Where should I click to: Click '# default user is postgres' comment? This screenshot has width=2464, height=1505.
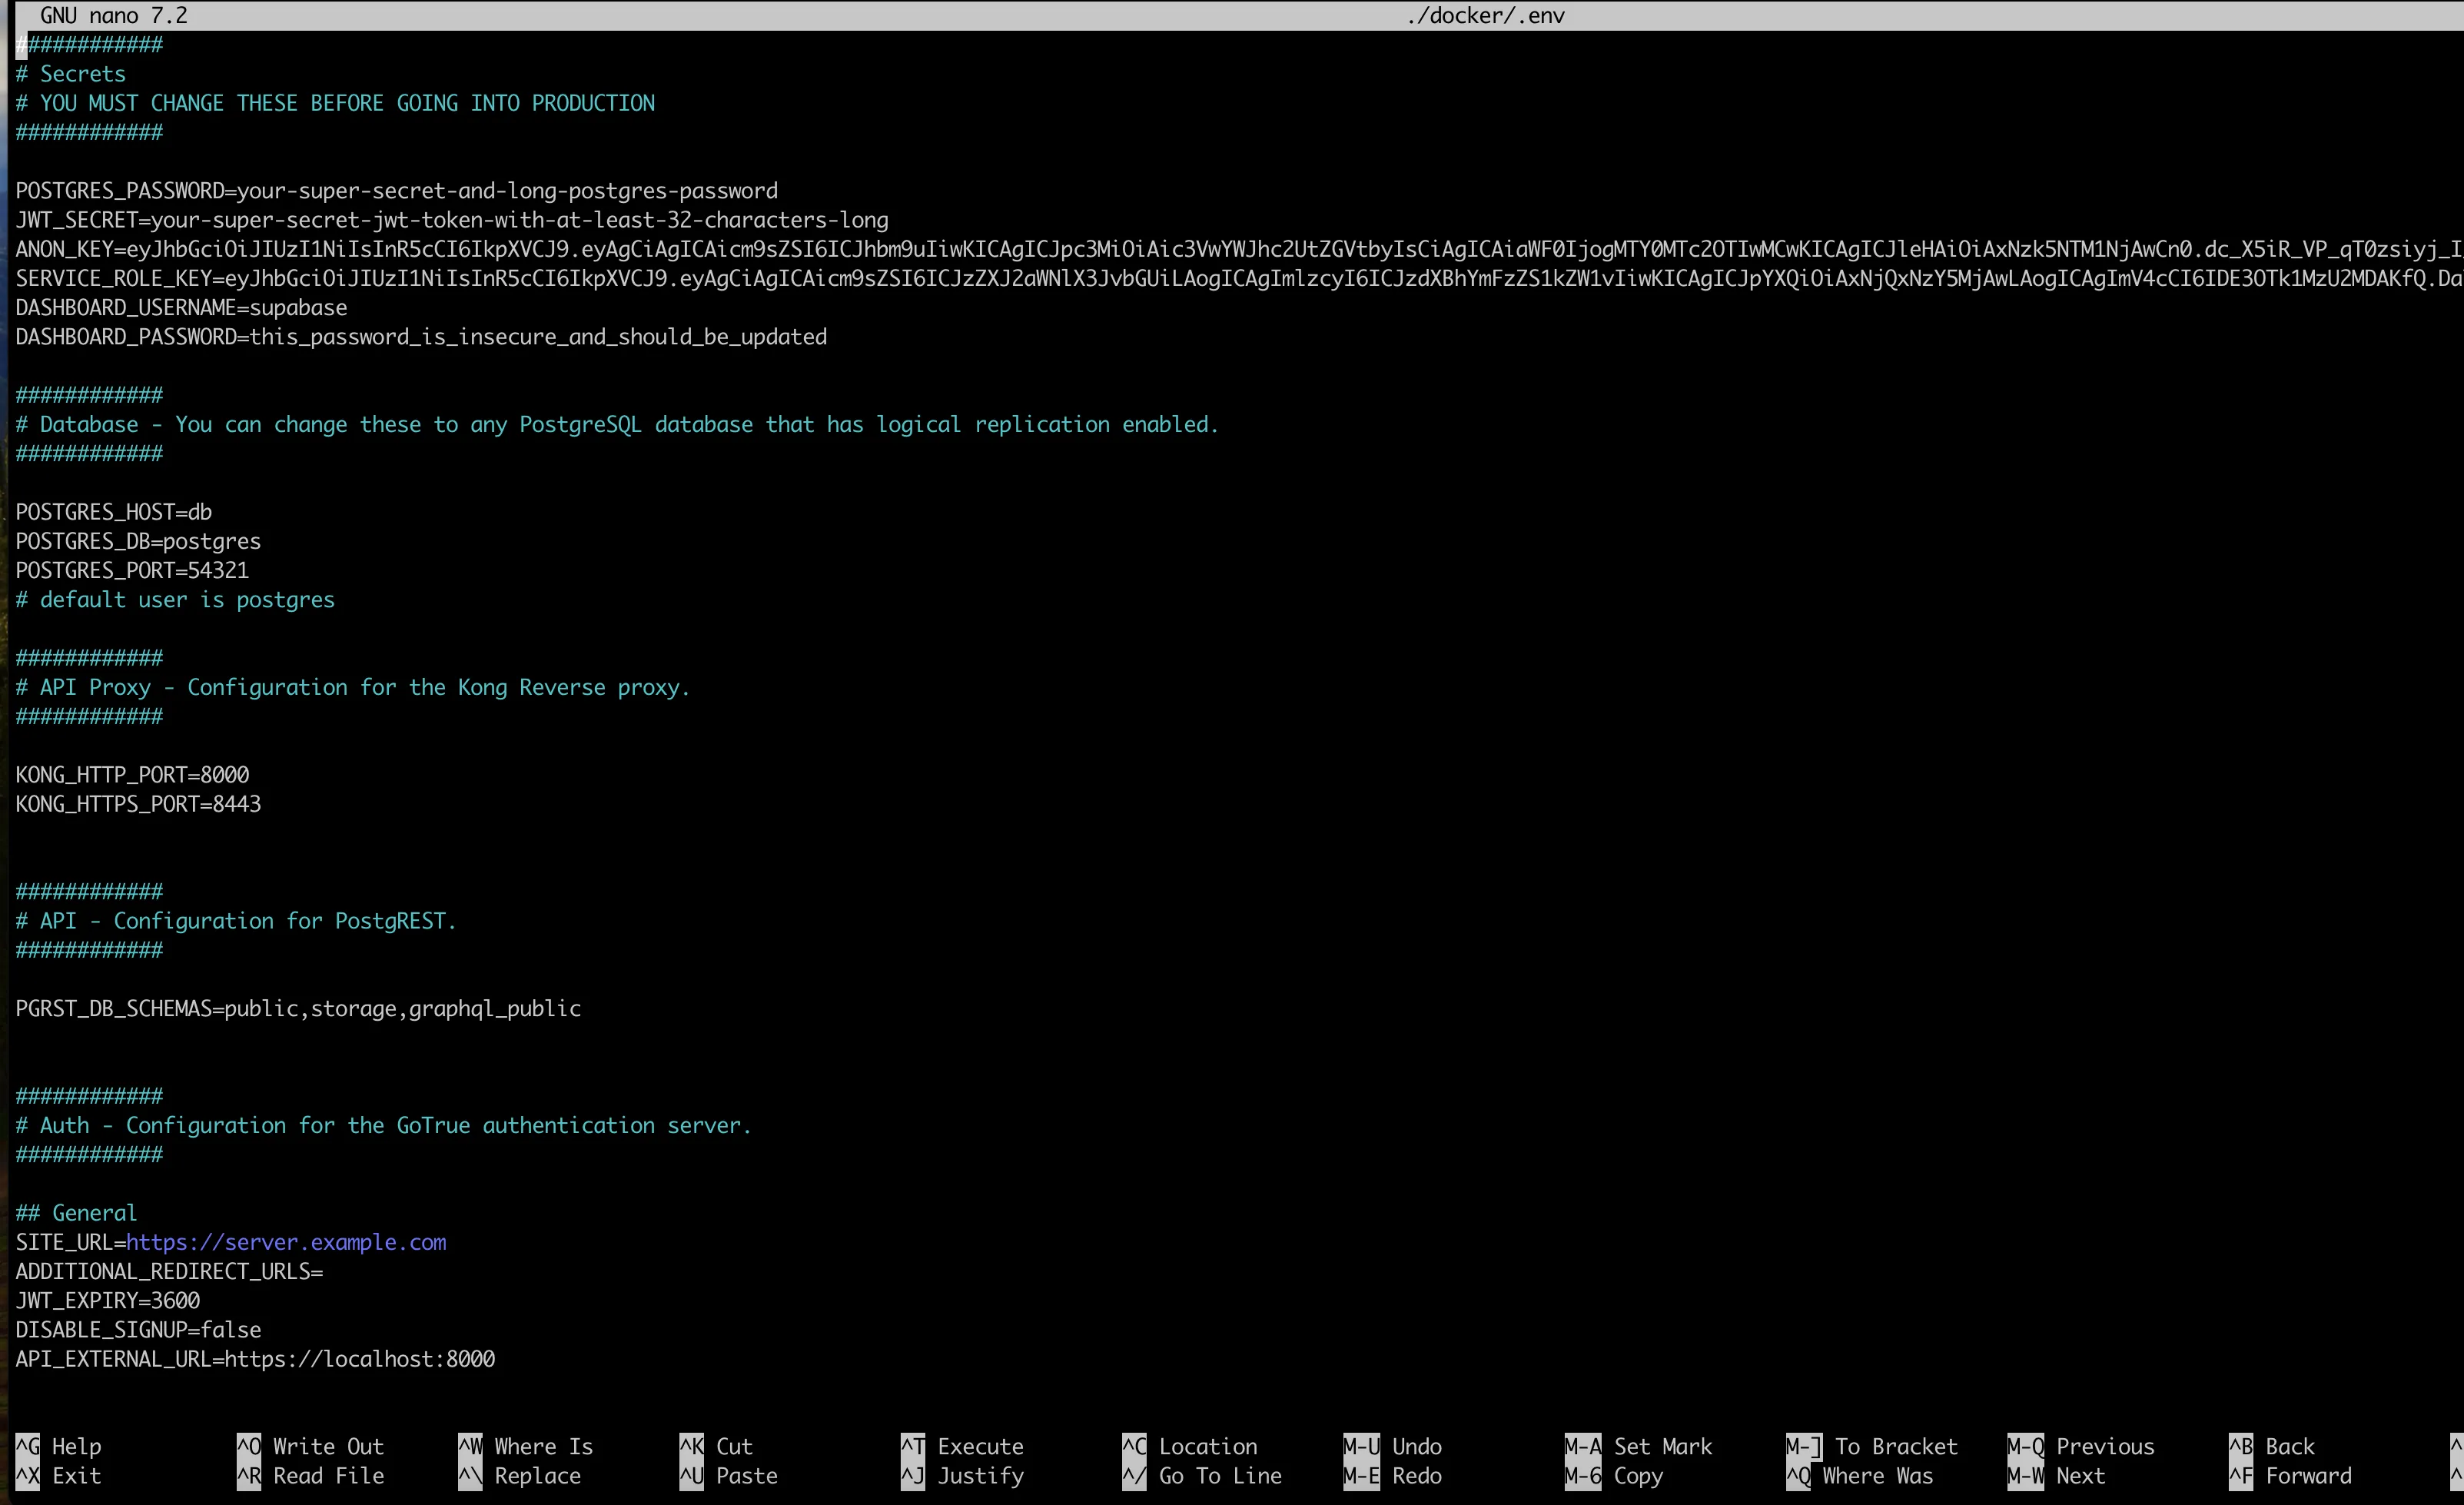click(175, 599)
